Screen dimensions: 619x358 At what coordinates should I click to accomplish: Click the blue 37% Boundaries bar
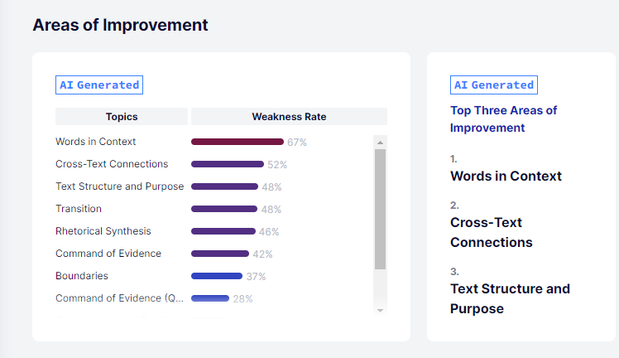click(217, 276)
